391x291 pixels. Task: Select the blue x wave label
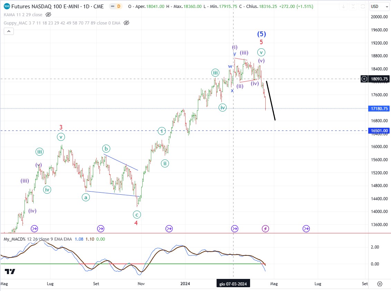click(x=232, y=91)
